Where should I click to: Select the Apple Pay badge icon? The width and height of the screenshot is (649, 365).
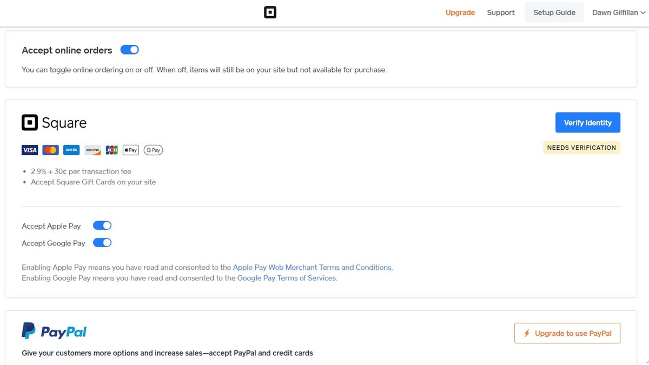click(130, 150)
